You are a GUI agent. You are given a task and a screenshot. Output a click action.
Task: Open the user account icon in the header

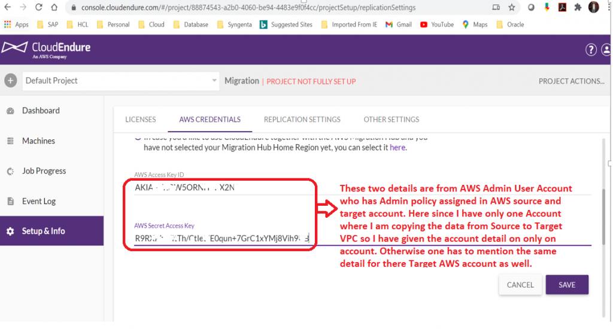[606, 50]
